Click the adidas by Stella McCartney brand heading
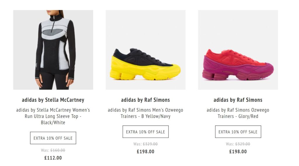The height and width of the screenshot is (166, 299). [x=53, y=100]
